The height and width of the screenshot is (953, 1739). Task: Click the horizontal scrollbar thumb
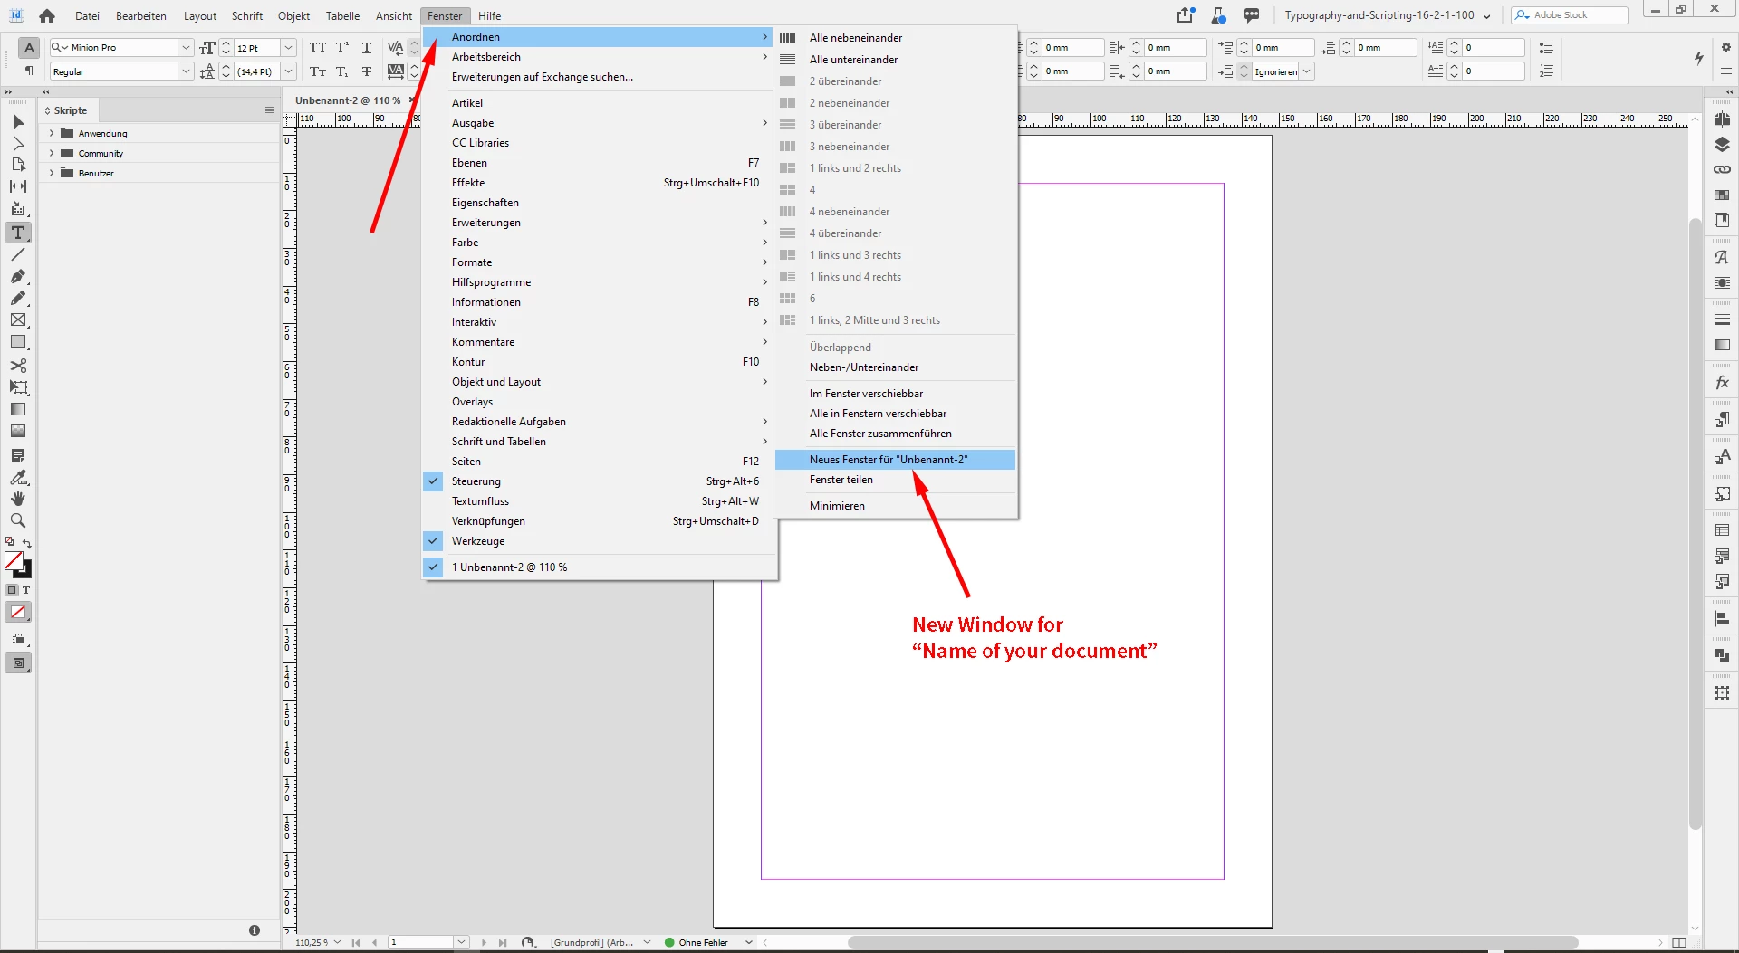(1213, 942)
